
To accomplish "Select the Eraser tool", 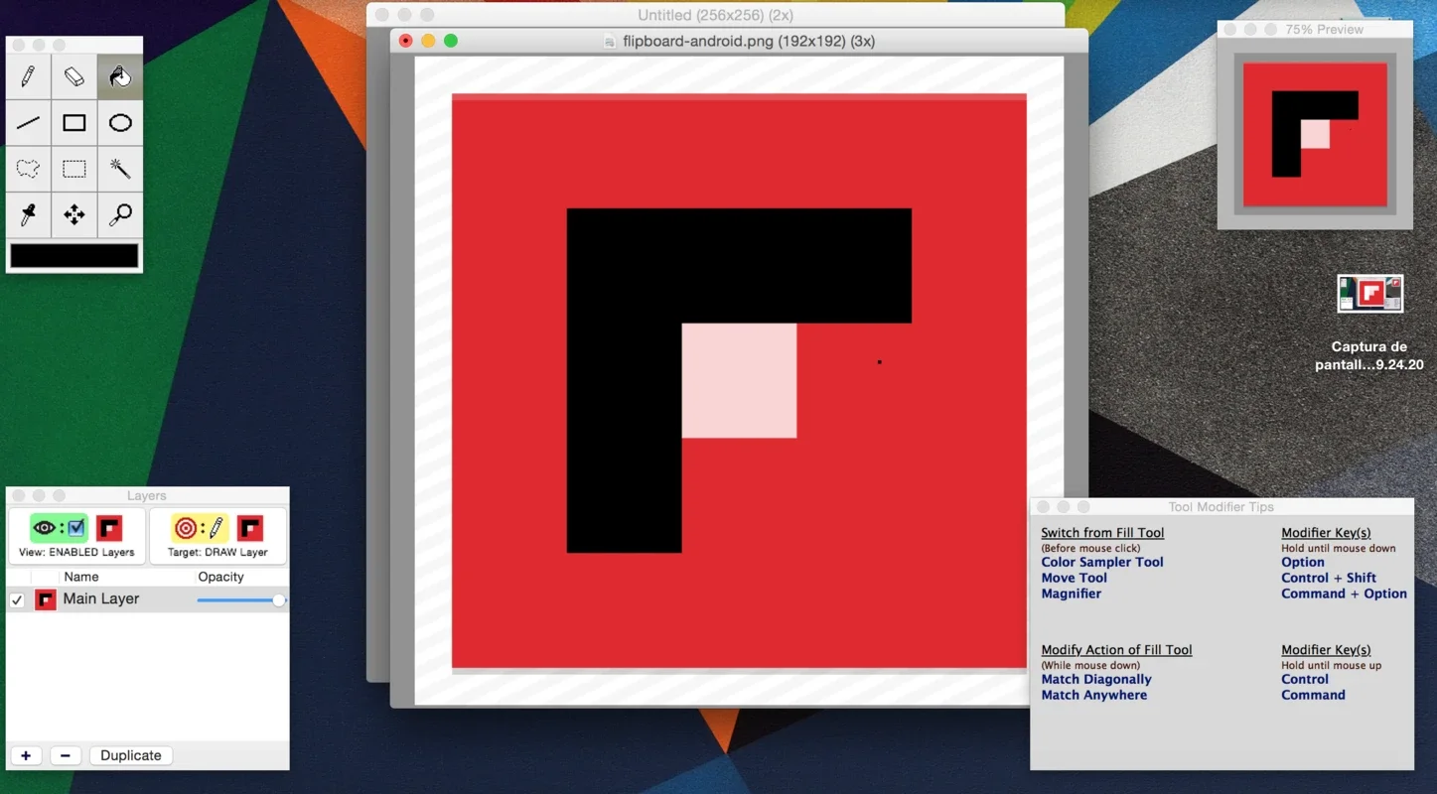I will (x=74, y=76).
